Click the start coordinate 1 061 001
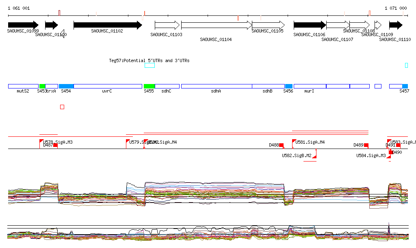Viewport: 416px width, 248px height. coord(19,8)
